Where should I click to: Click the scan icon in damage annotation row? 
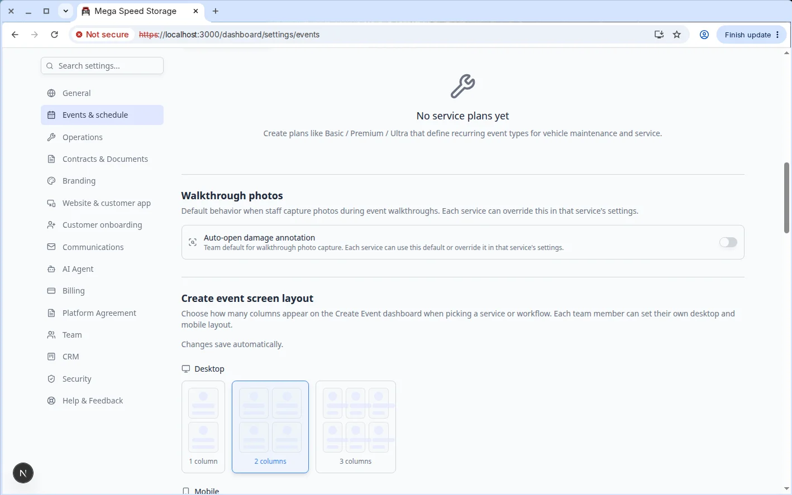point(193,242)
